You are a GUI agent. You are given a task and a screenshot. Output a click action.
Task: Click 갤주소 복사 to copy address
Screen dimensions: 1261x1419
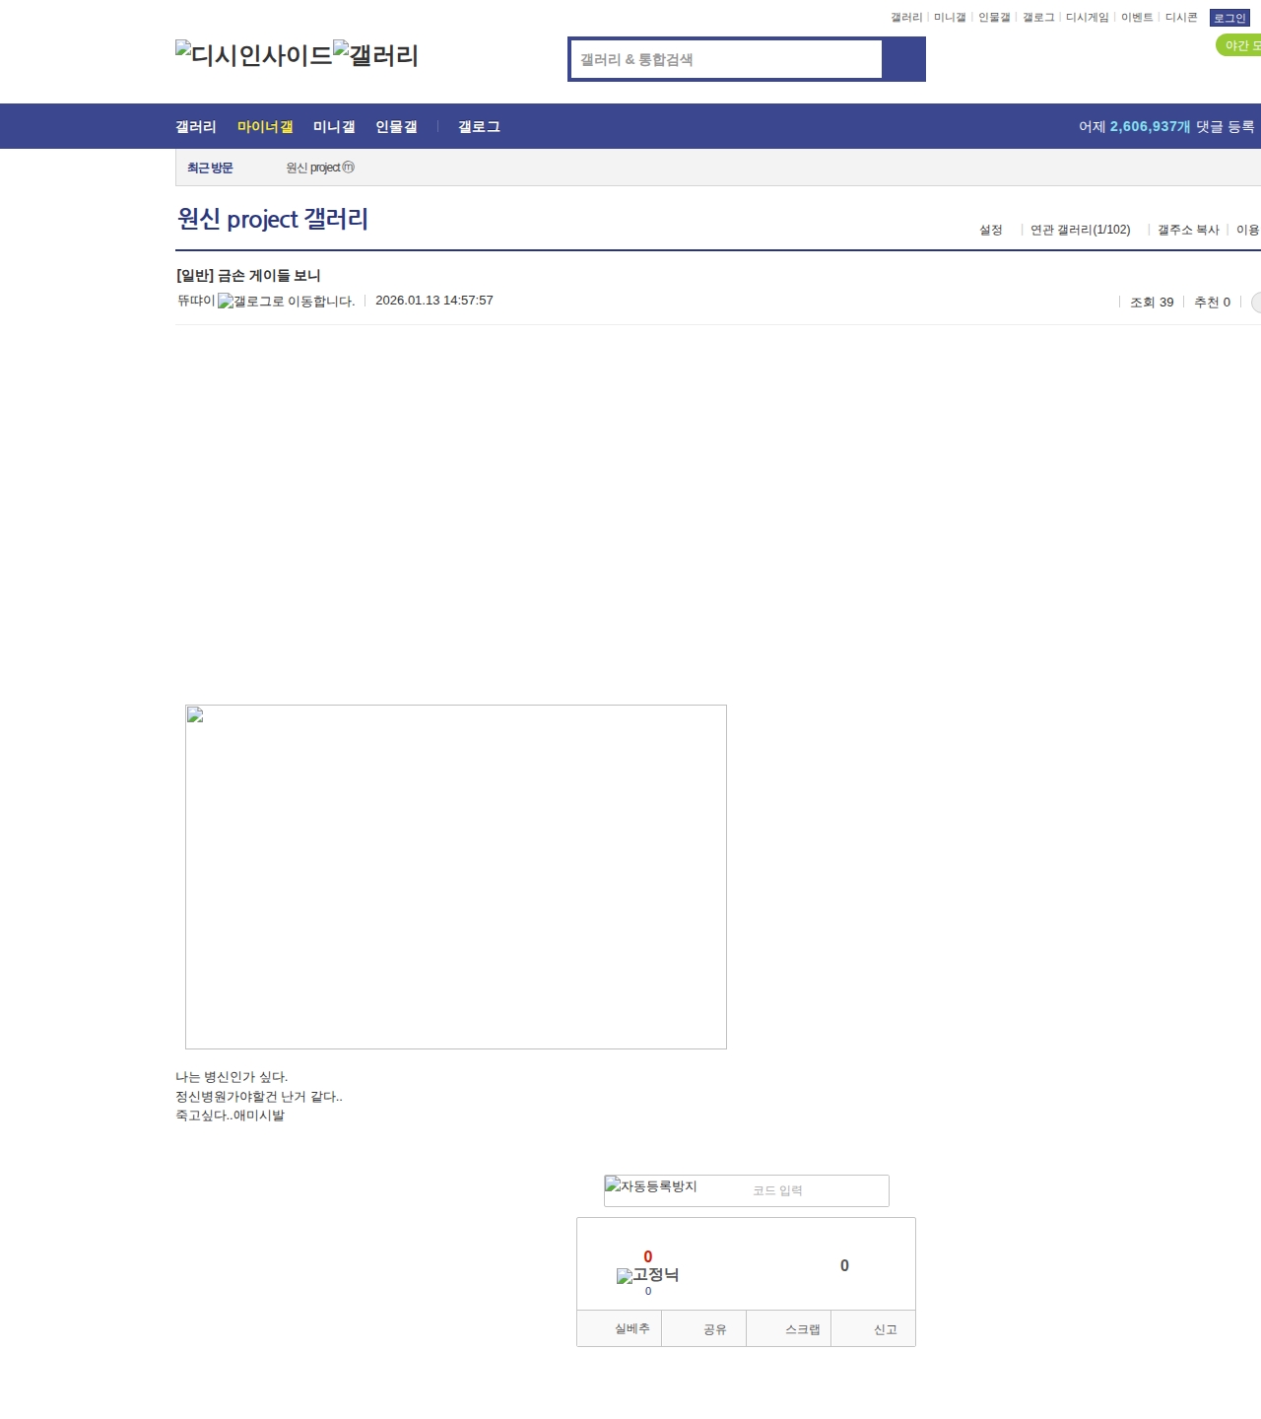click(x=1188, y=230)
